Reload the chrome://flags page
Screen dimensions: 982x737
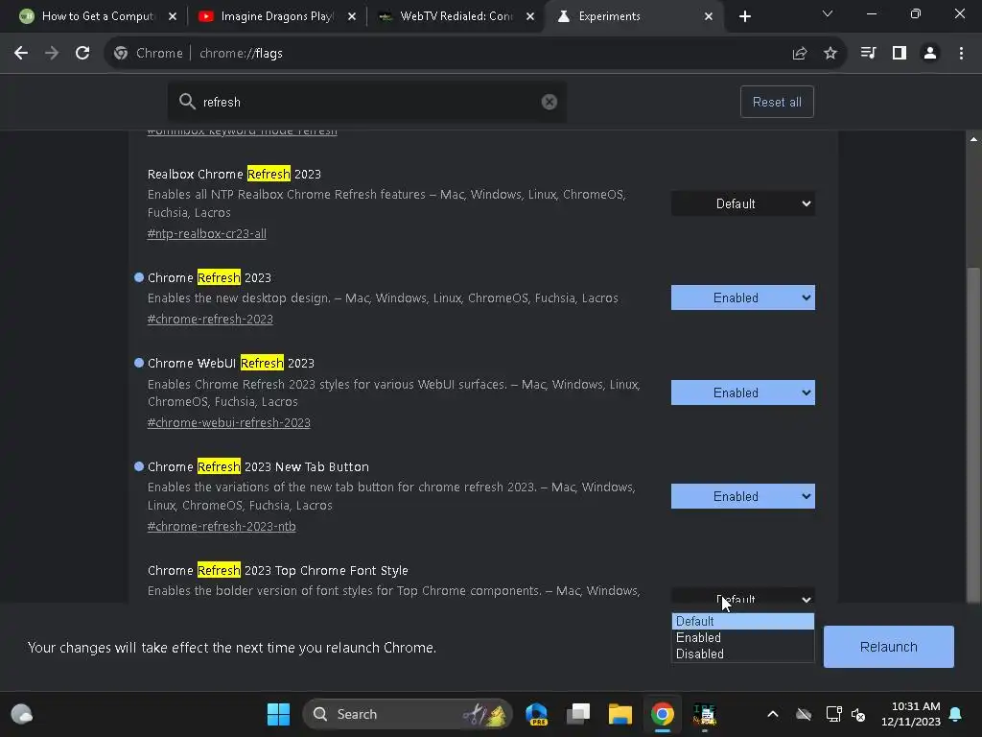(82, 54)
